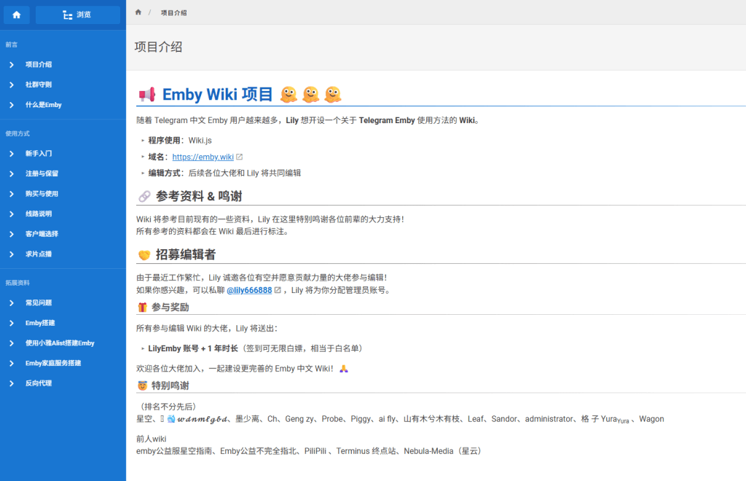Viewport: 746px width, 481px height.
Task: Select Emby家庭服务搭建 in sidebar
Action: pyautogui.click(x=53, y=363)
